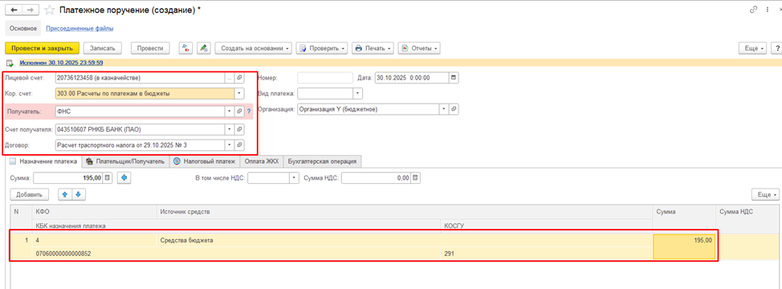Click the green pen signature icon

tap(203, 48)
